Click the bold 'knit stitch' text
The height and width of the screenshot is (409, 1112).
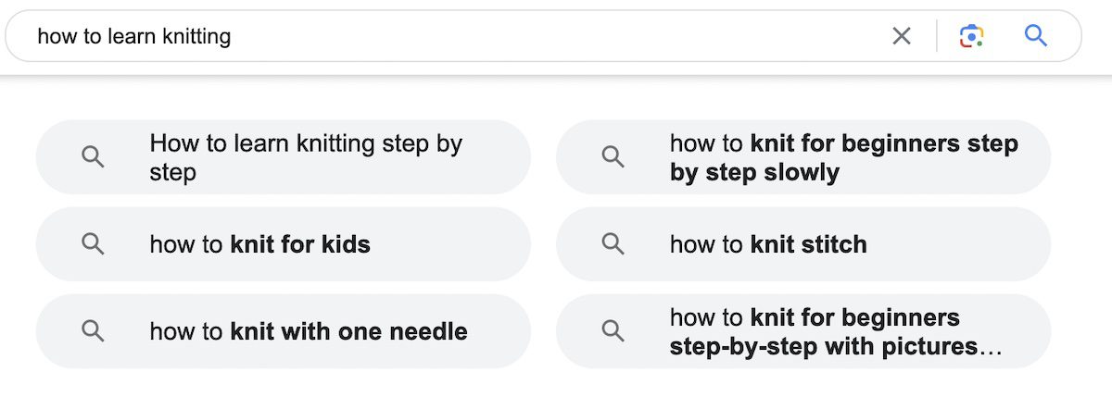[x=808, y=244]
